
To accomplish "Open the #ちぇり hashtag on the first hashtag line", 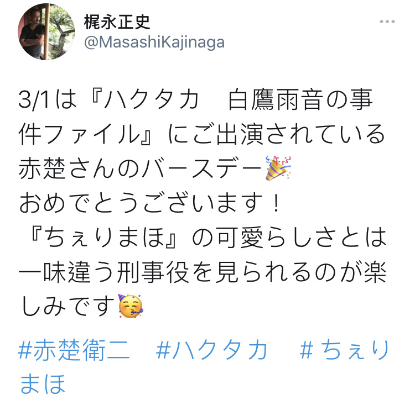I will point(345,350).
